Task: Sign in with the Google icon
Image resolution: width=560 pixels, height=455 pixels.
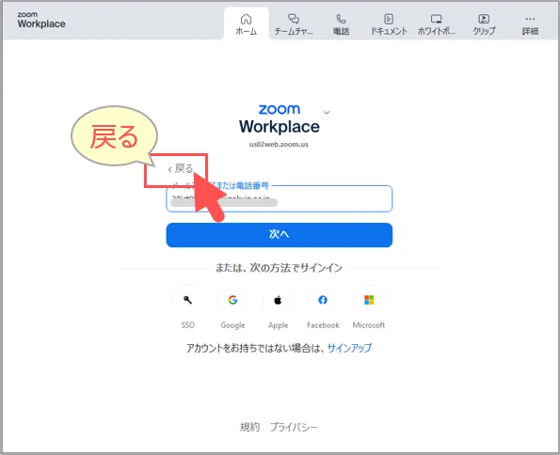Action: pos(232,301)
